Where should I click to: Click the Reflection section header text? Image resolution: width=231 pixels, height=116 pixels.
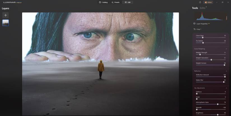click(x=197, y=71)
